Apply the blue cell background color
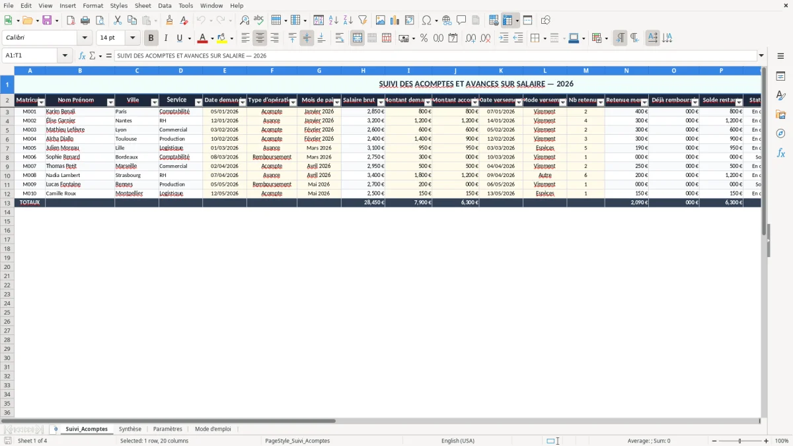The width and height of the screenshot is (793, 446). pyautogui.click(x=573, y=38)
